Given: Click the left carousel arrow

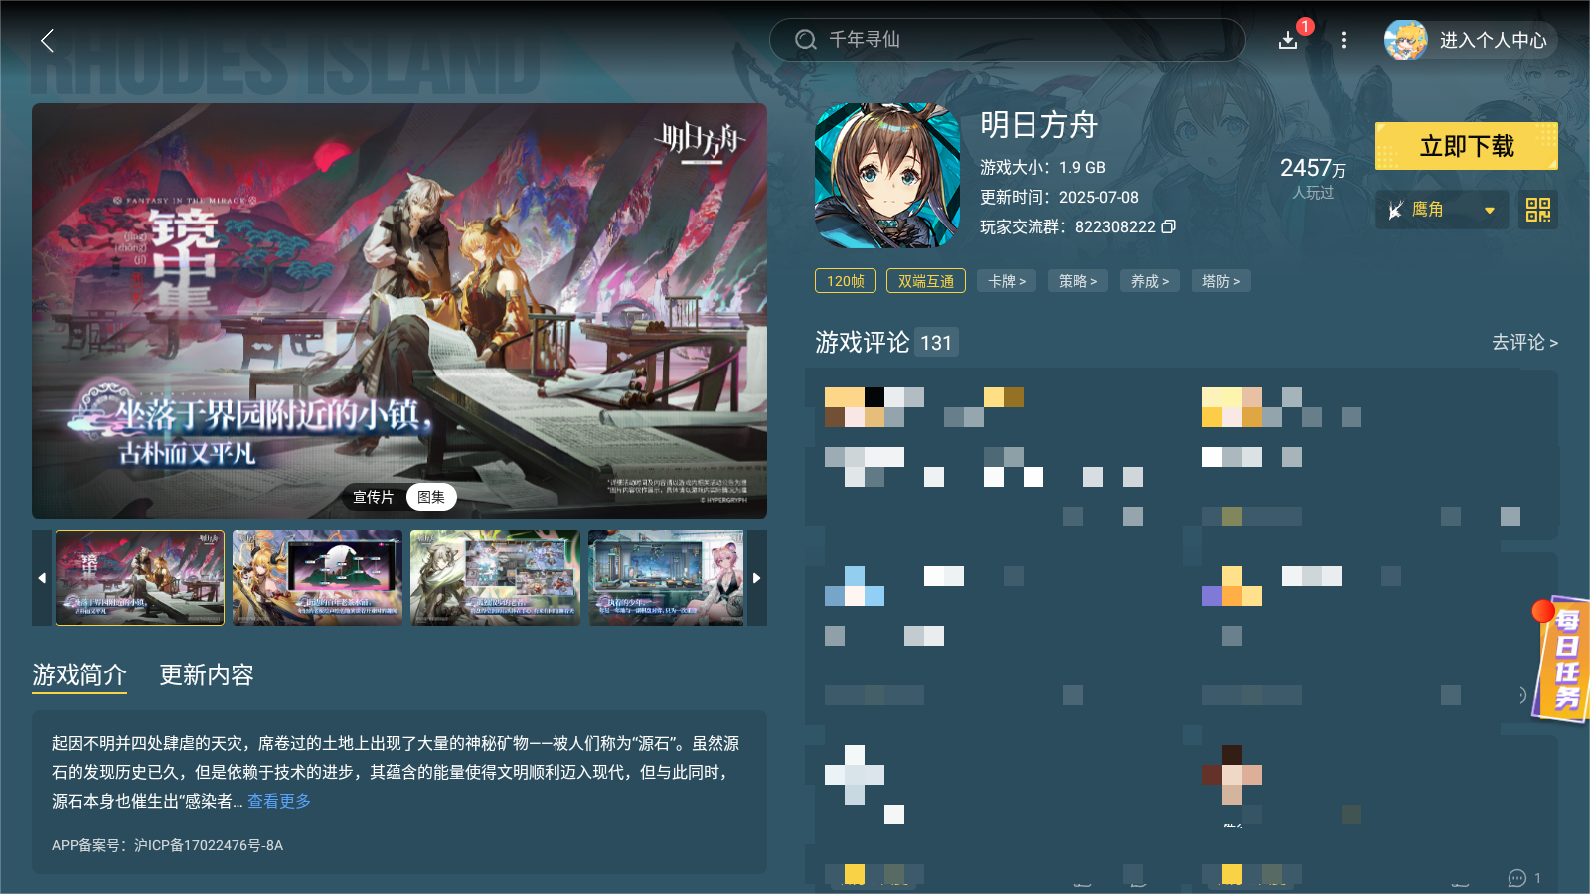Looking at the screenshot, I should tap(42, 577).
